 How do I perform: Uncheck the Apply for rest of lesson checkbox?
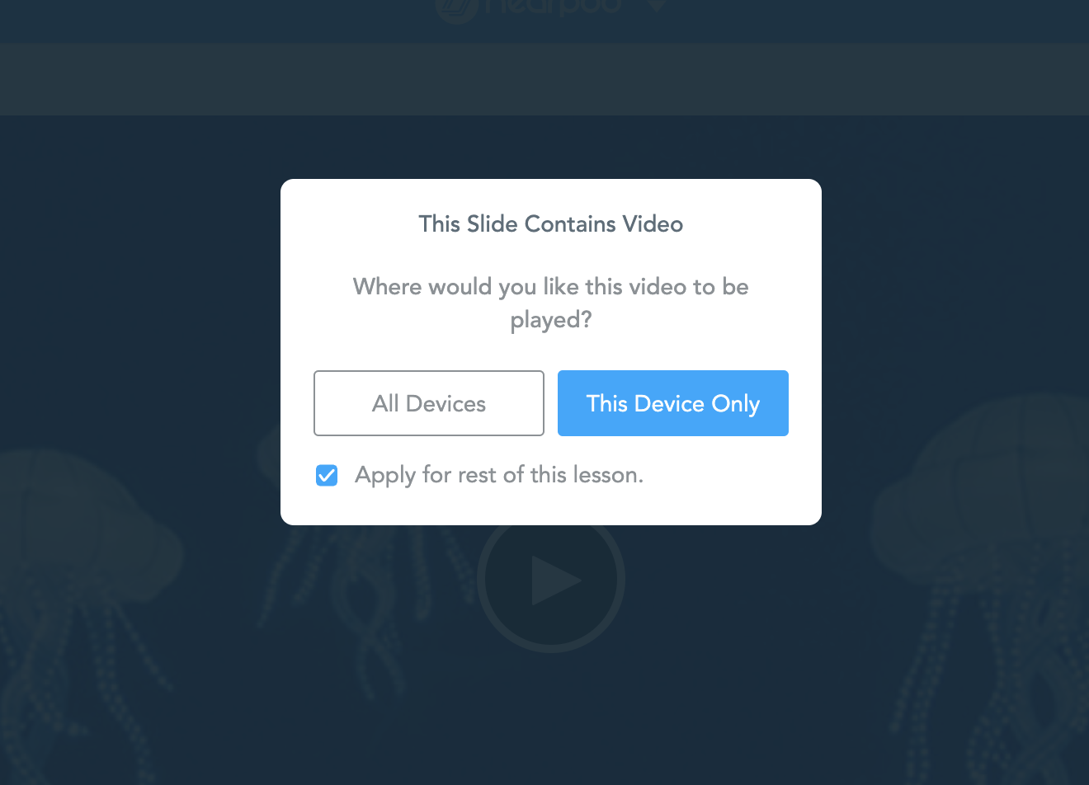tap(327, 475)
